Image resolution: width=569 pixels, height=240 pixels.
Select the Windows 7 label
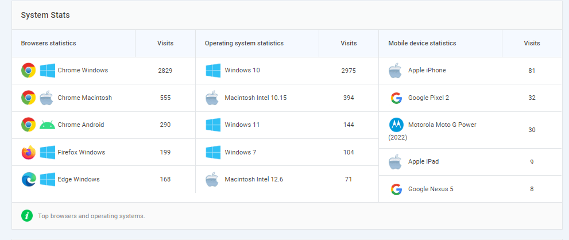[241, 152]
